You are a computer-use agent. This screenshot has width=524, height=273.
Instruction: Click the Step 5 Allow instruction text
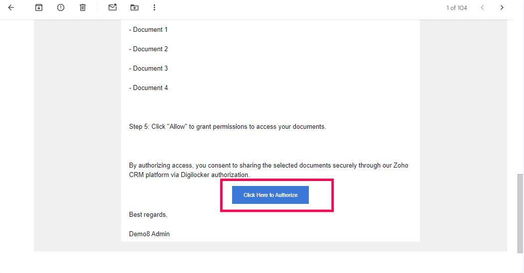(x=228, y=126)
